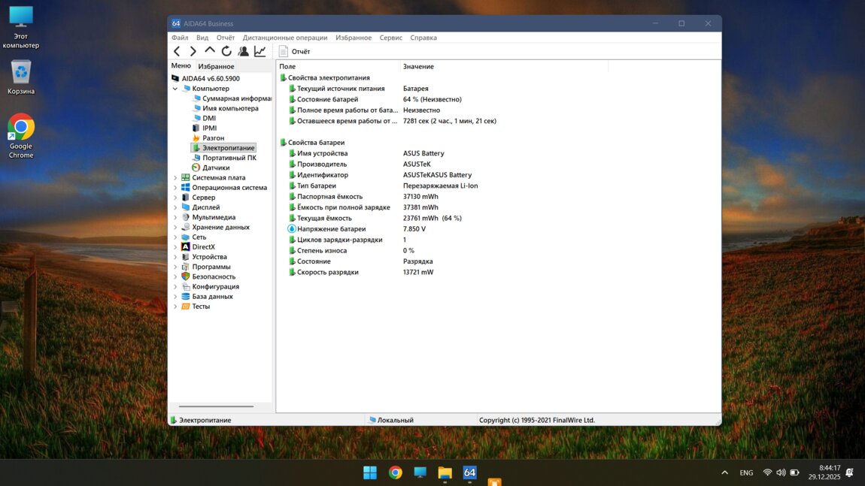Collapse the Компьютер tree node
Screen dimensions: 865x486
[x=175, y=89]
